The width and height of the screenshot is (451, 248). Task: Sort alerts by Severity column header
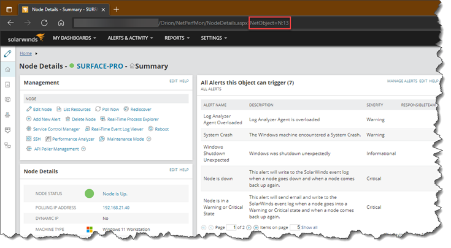click(374, 105)
